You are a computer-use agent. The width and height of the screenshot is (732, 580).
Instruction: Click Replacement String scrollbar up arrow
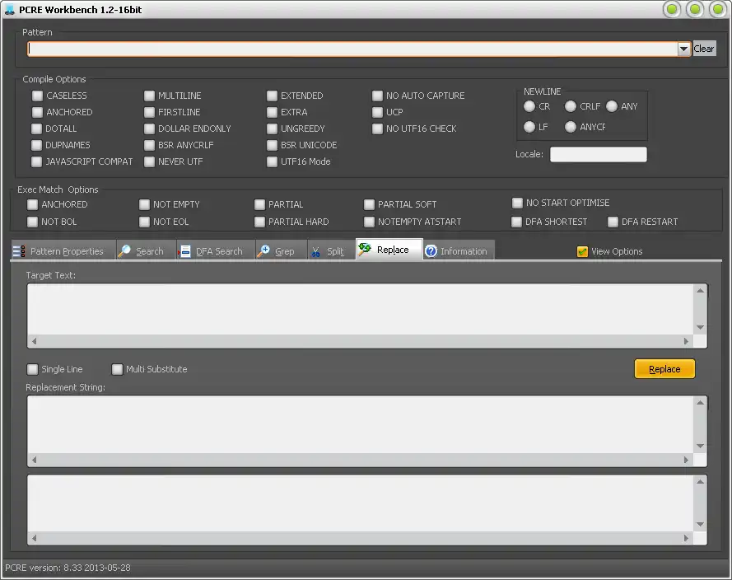tap(700, 403)
